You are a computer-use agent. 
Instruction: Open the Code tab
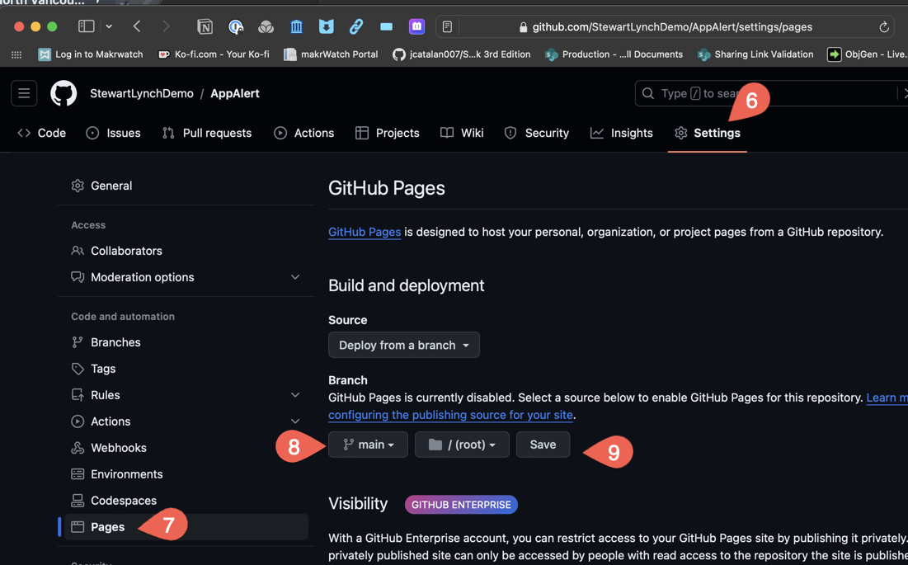coord(42,133)
